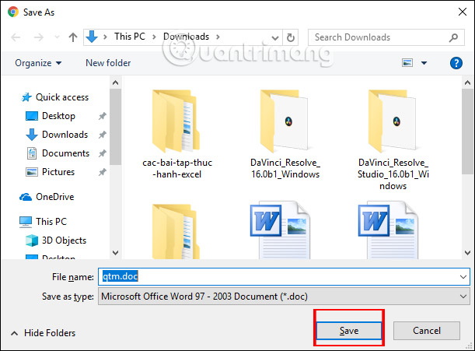Image resolution: width=475 pixels, height=351 pixels.
Task: Click the File name field with qtm.doc
Action: pyautogui.click(x=280, y=276)
